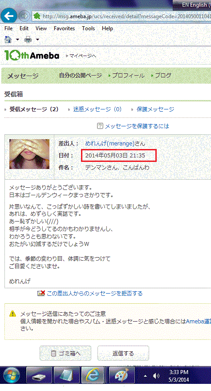Open the Favorites menu
This screenshot has width=211, height=391.
coord(65,28)
